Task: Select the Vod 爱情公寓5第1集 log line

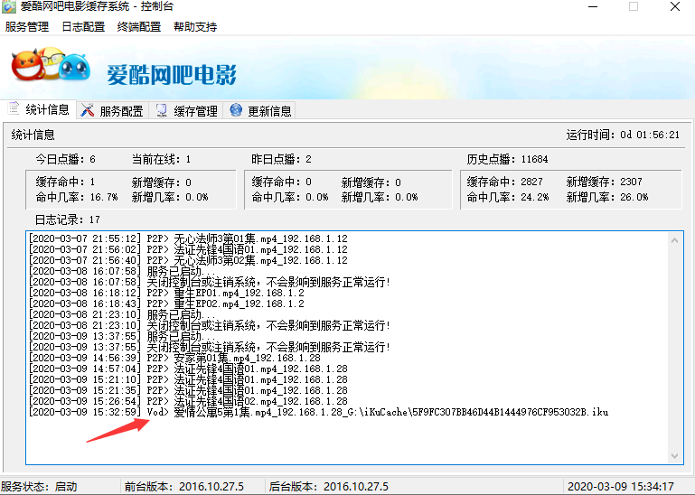Action: (319, 412)
